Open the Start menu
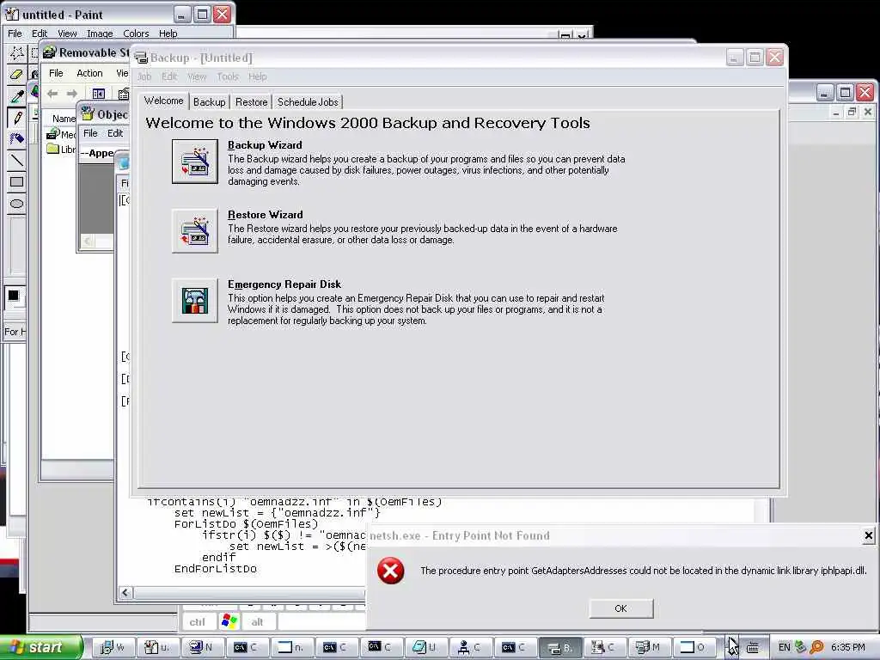 point(40,647)
